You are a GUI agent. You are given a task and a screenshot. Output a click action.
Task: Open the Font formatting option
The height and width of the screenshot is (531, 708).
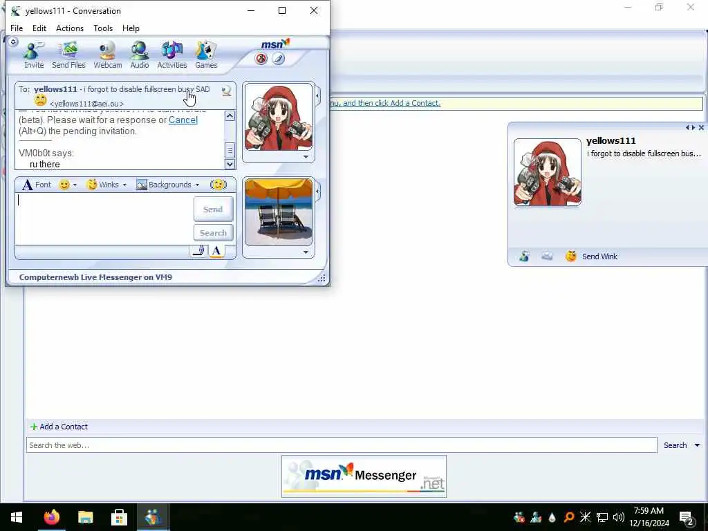point(37,185)
